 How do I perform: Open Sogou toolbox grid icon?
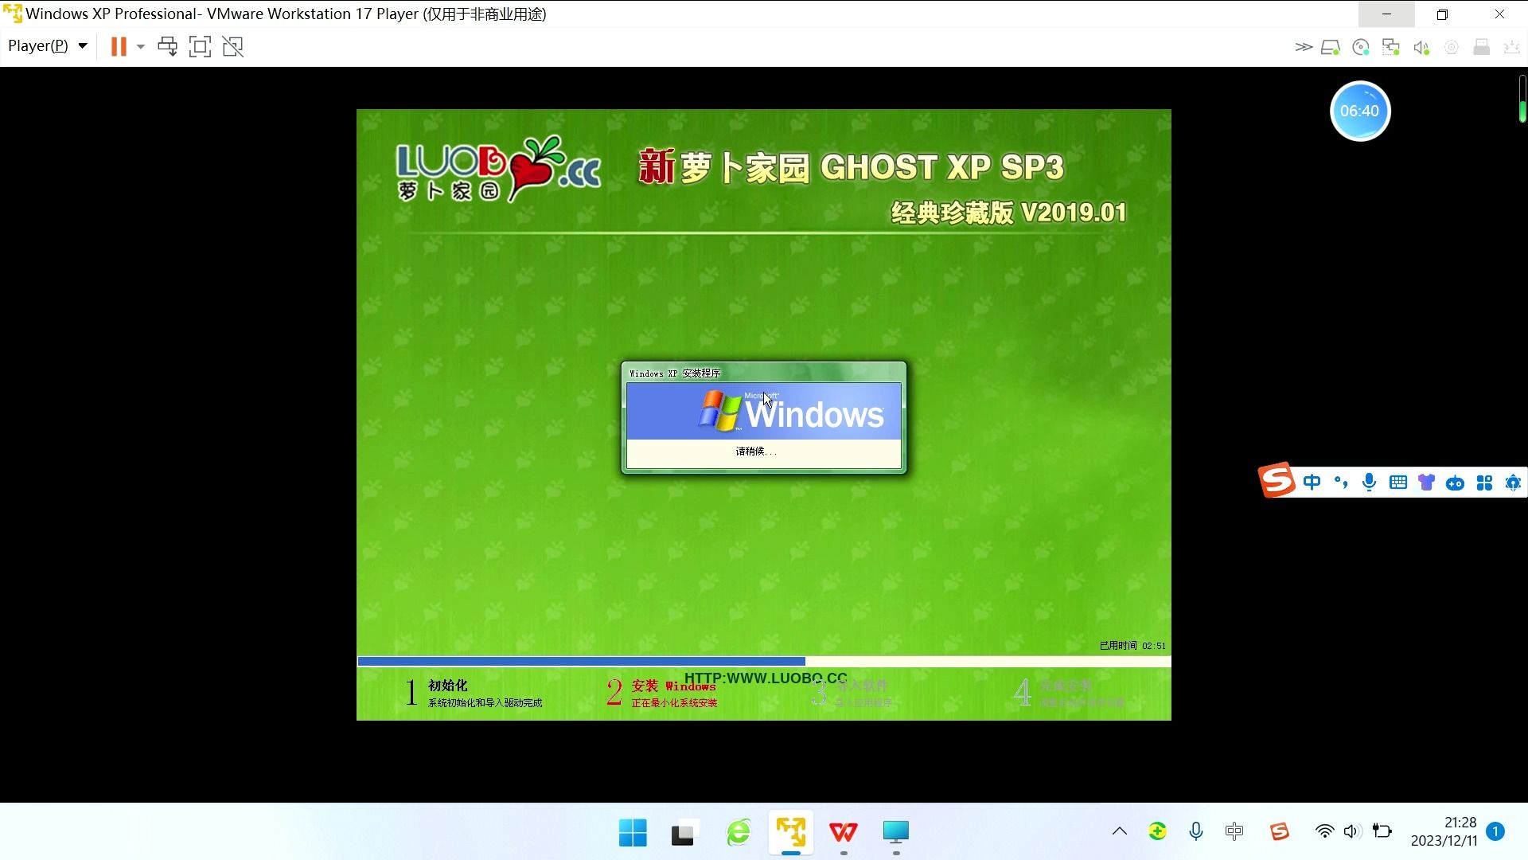pos(1484,483)
